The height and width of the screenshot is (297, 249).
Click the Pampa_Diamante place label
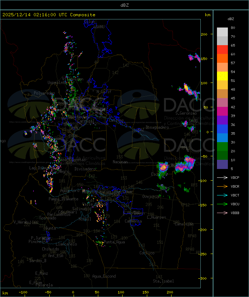(63, 199)
